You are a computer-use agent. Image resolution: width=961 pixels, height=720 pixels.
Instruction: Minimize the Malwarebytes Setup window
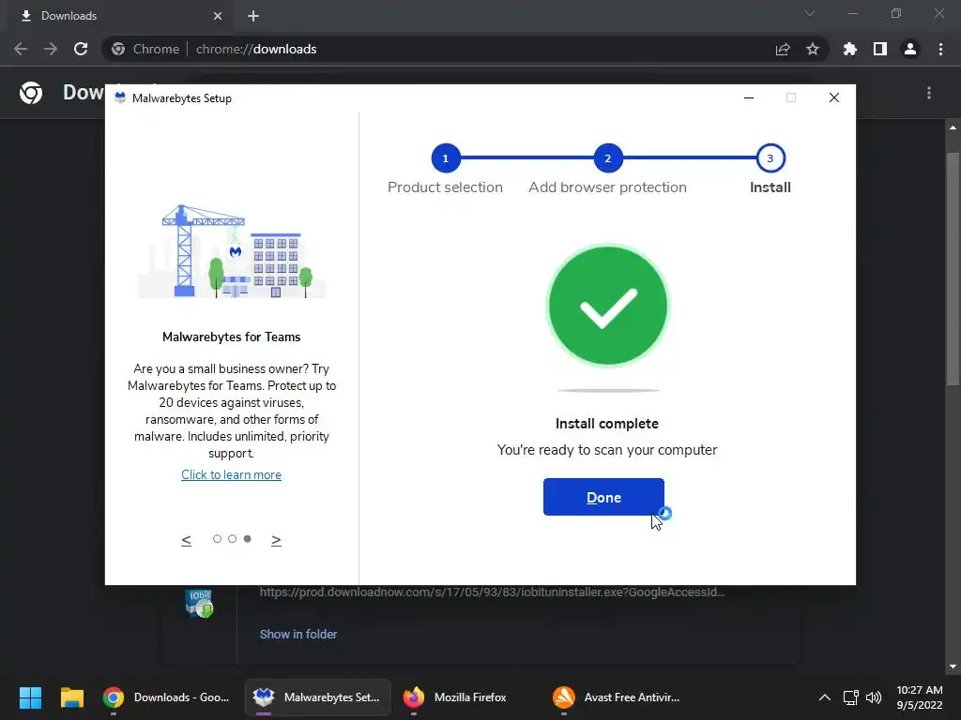click(749, 97)
